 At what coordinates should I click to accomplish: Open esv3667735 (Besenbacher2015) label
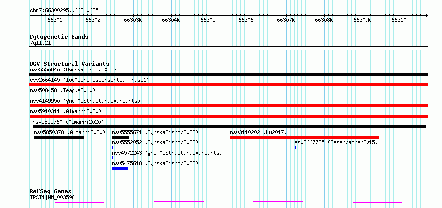336,142
